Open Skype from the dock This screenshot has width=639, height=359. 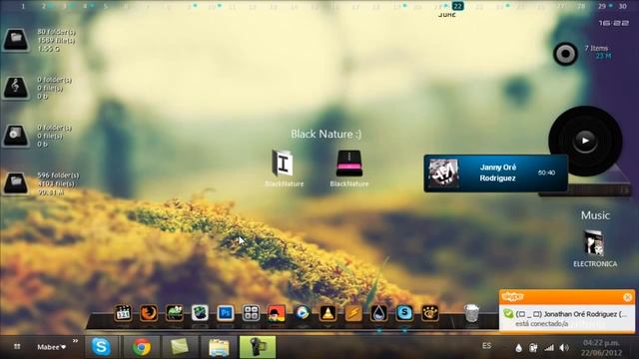click(x=404, y=313)
